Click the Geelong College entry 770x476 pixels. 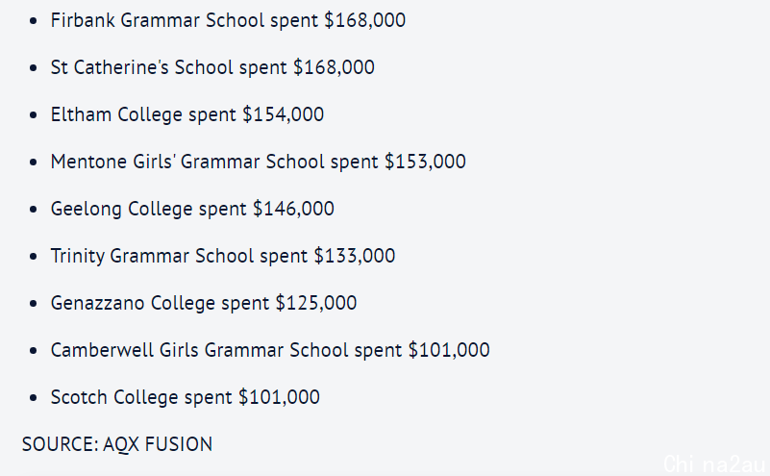pyautogui.click(x=192, y=210)
